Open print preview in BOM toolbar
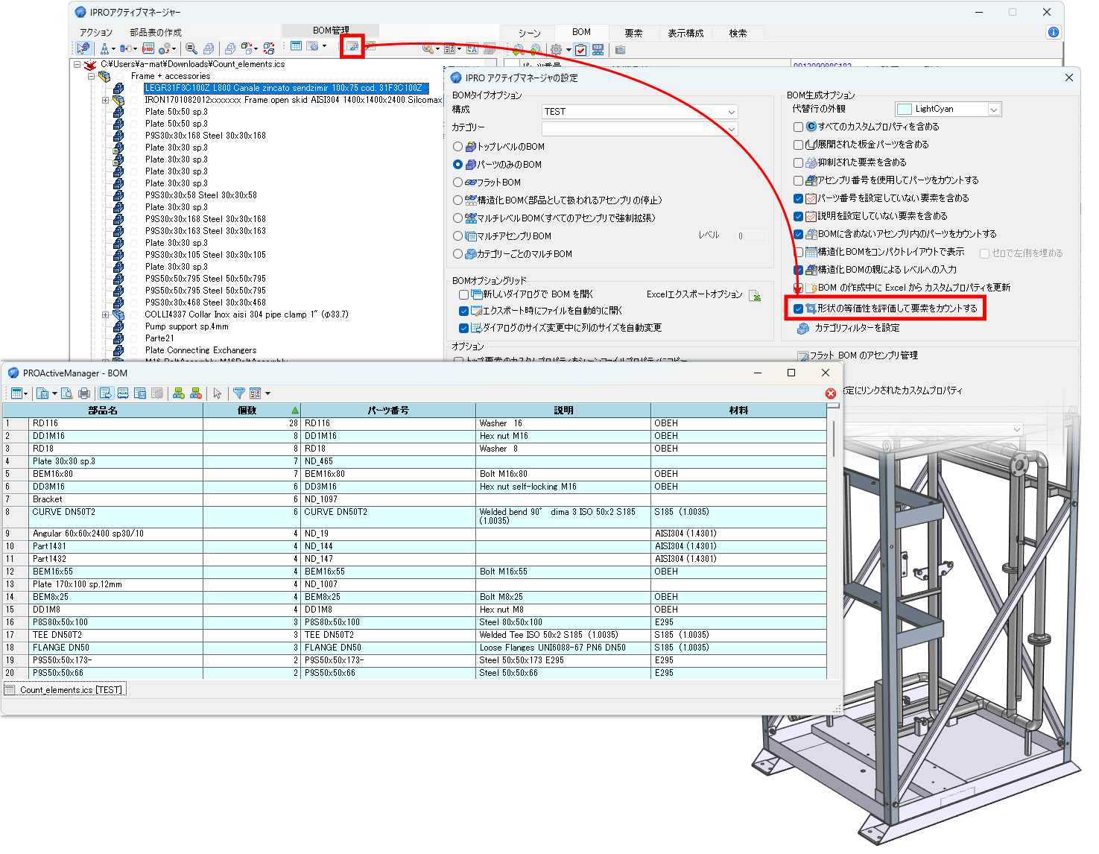This screenshot has width=1099, height=854. pos(67,393)
